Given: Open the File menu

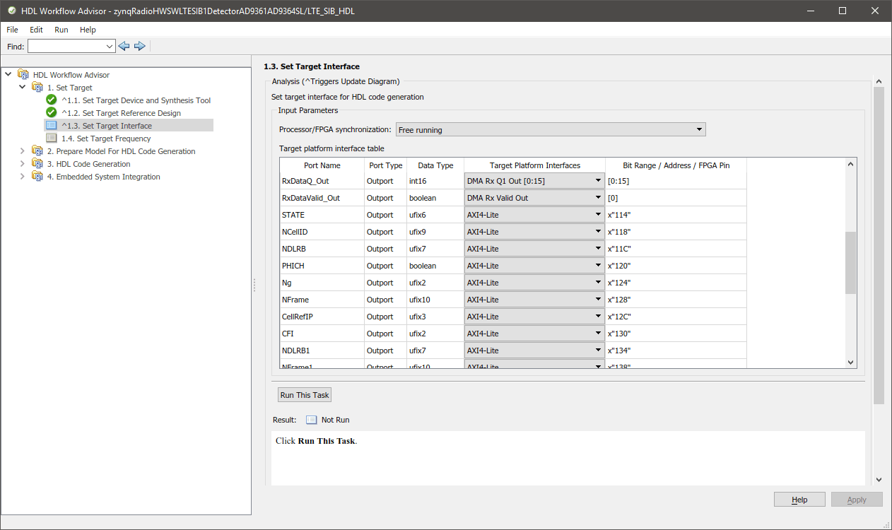Looking at the screenshot, I should (x=12, y=30).
